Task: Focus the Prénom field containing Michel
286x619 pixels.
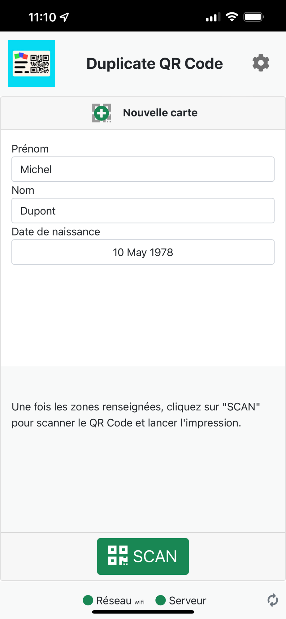Action: [x=143, y=169]
